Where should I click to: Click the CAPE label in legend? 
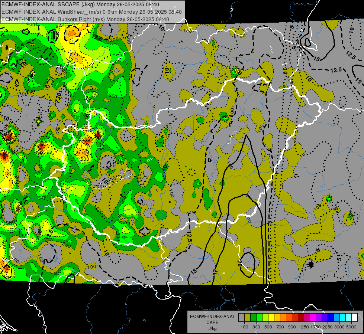212,322
